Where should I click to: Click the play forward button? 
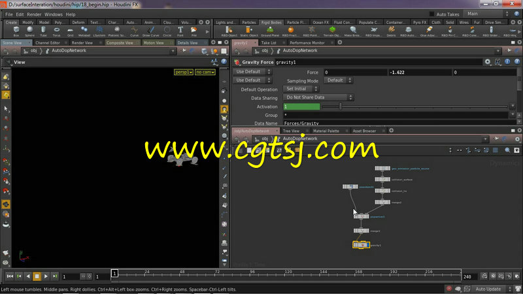tap(46, 276)
